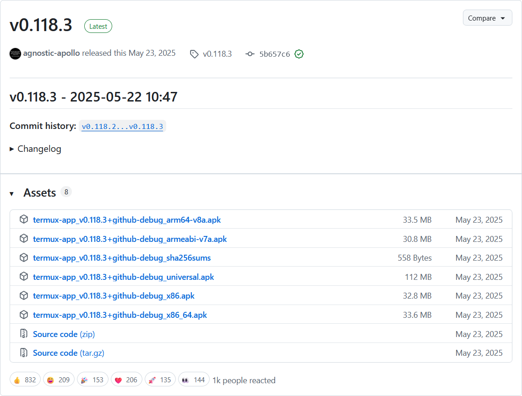Click package icon for arm64-v8a apk
The image size is (522, 396).
pyautogui.click(x=24, y=219)
